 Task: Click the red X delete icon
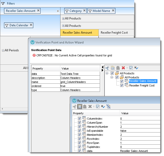123,68
